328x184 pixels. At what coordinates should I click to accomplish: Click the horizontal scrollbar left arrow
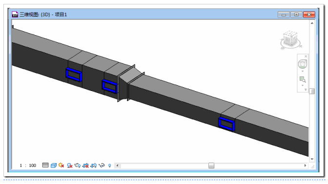[x=117, y=166]
